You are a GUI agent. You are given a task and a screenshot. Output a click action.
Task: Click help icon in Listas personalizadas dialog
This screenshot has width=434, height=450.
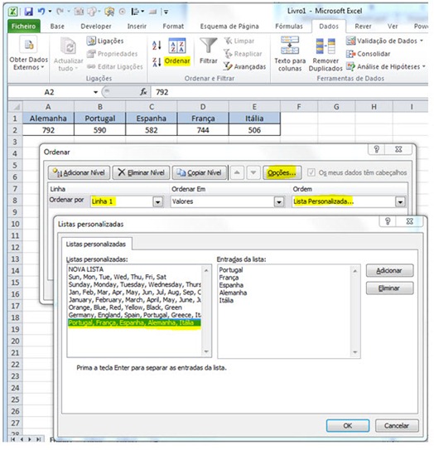(388, 221)
